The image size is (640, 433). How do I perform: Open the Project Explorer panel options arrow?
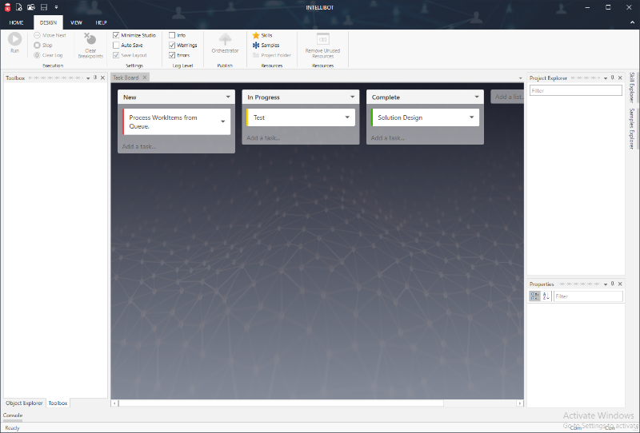point(604,77)
